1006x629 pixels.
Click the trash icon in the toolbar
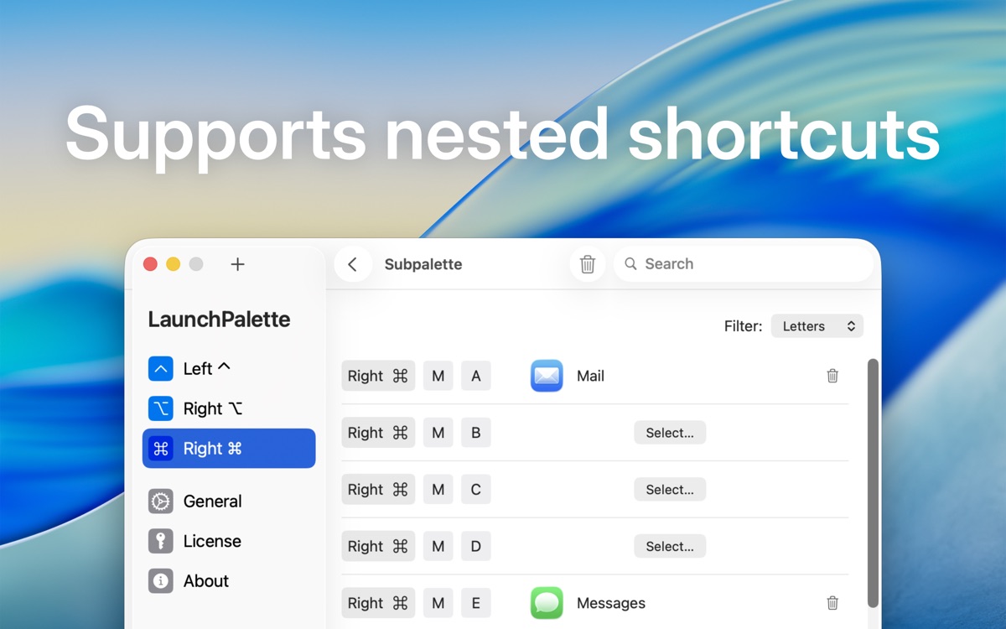pos(588,264)
